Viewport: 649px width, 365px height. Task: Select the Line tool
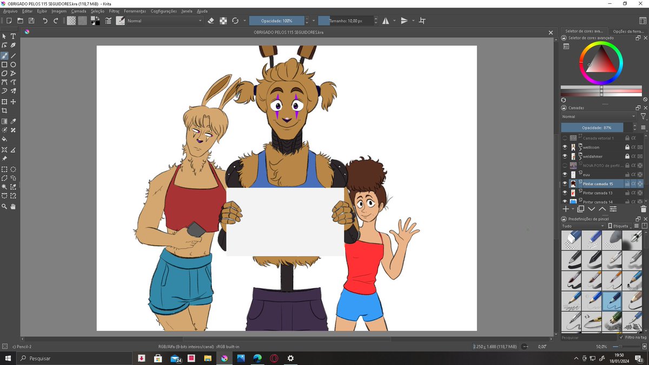coord(14,55)
